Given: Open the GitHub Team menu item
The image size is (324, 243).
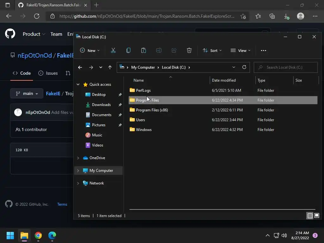Looking at the screenshot, I should tap(56, 34).
